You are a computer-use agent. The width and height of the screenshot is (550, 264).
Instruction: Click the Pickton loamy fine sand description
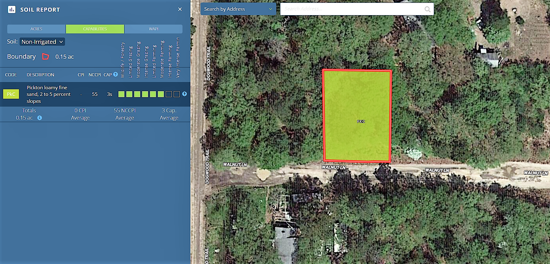point(48,94)
